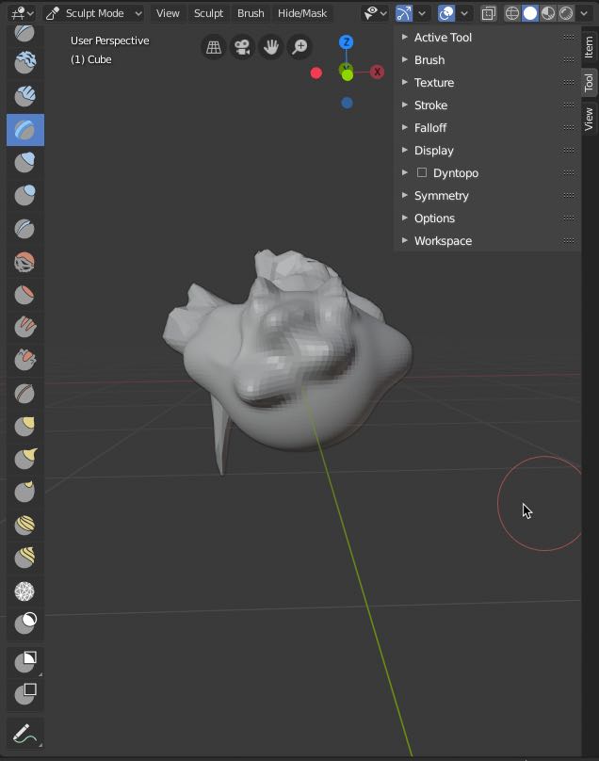Select the Clay sculpt brush
Image resolution: width=599 pixels, height=761 pixels.
[25, 62]
